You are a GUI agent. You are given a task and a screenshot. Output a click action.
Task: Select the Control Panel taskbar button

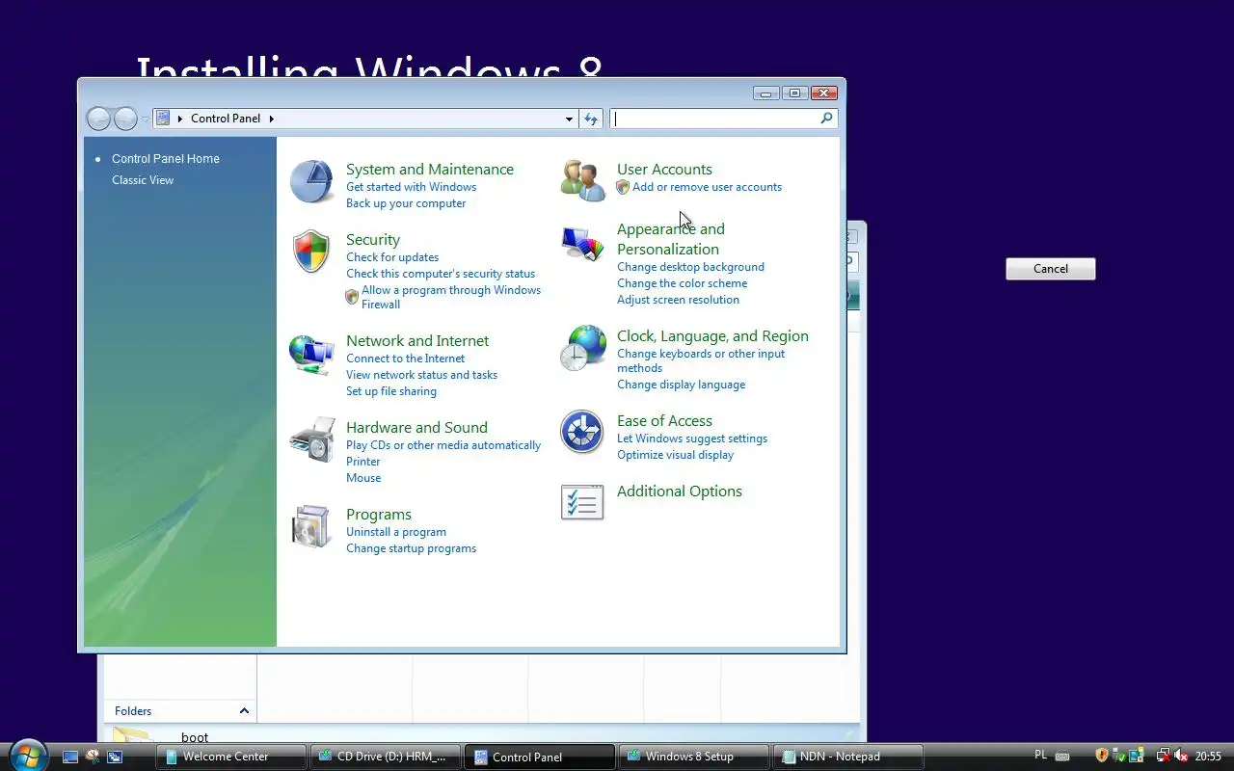coord(539,757)
